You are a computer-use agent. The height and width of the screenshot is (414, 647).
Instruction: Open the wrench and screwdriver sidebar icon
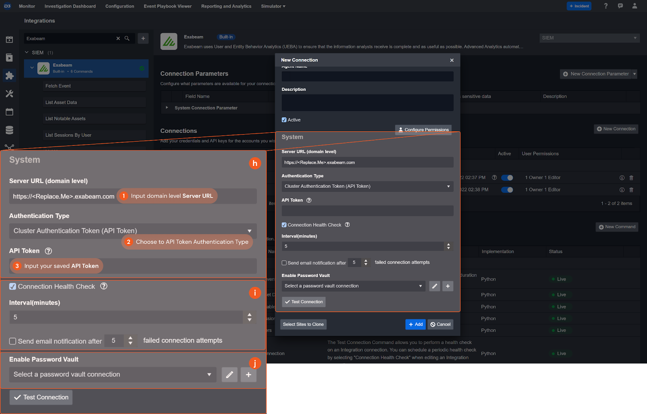click(9, 94)
